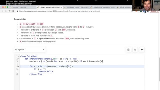The height and width of the screenshot is (90, 160).
Task: Click the browser Update button
Action: pyautogui.click(x=154, y=11)
